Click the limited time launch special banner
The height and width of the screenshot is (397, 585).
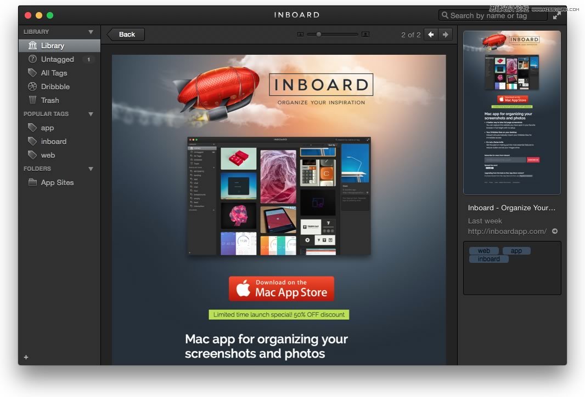279,315
